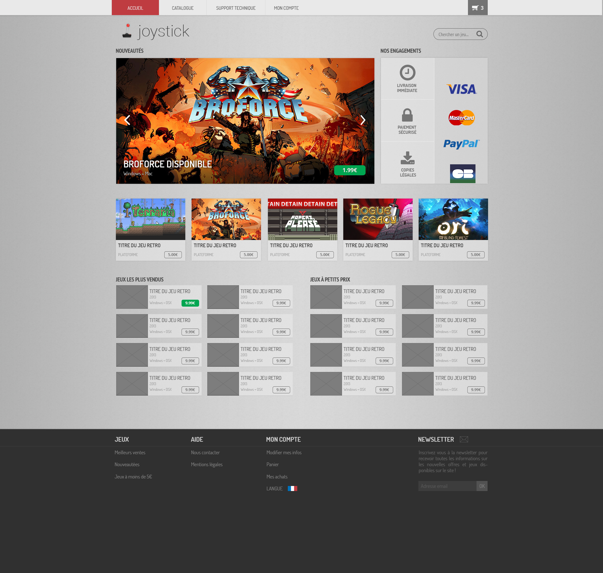Click the Adresse email input field
This screenshot has height=573, width=603.
pos(447,486)
